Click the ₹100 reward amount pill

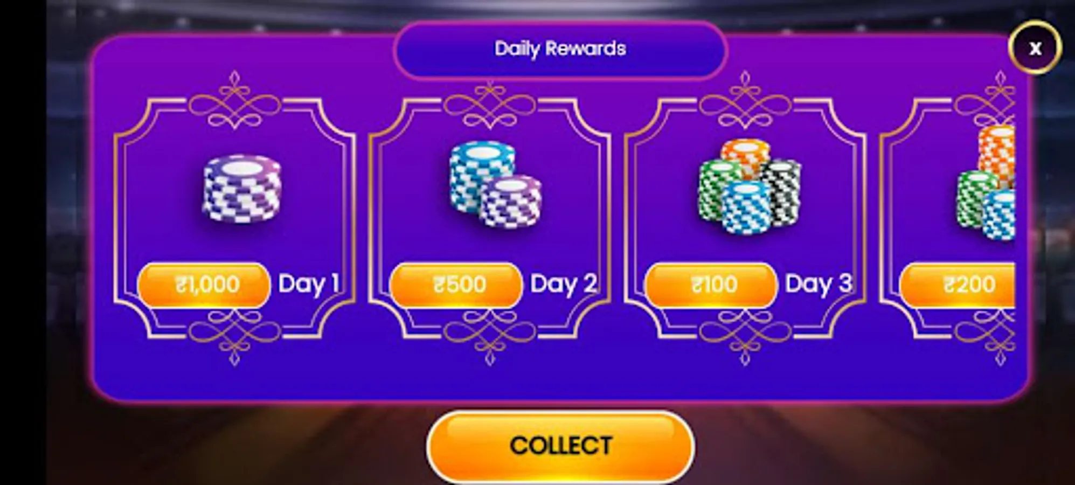coord(711,285)
